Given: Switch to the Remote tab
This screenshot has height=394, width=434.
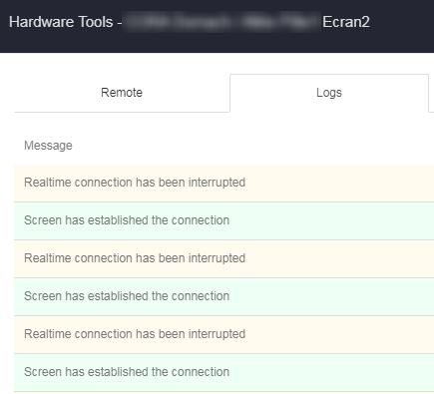Looking at the screenshot, I should (122, 93).
